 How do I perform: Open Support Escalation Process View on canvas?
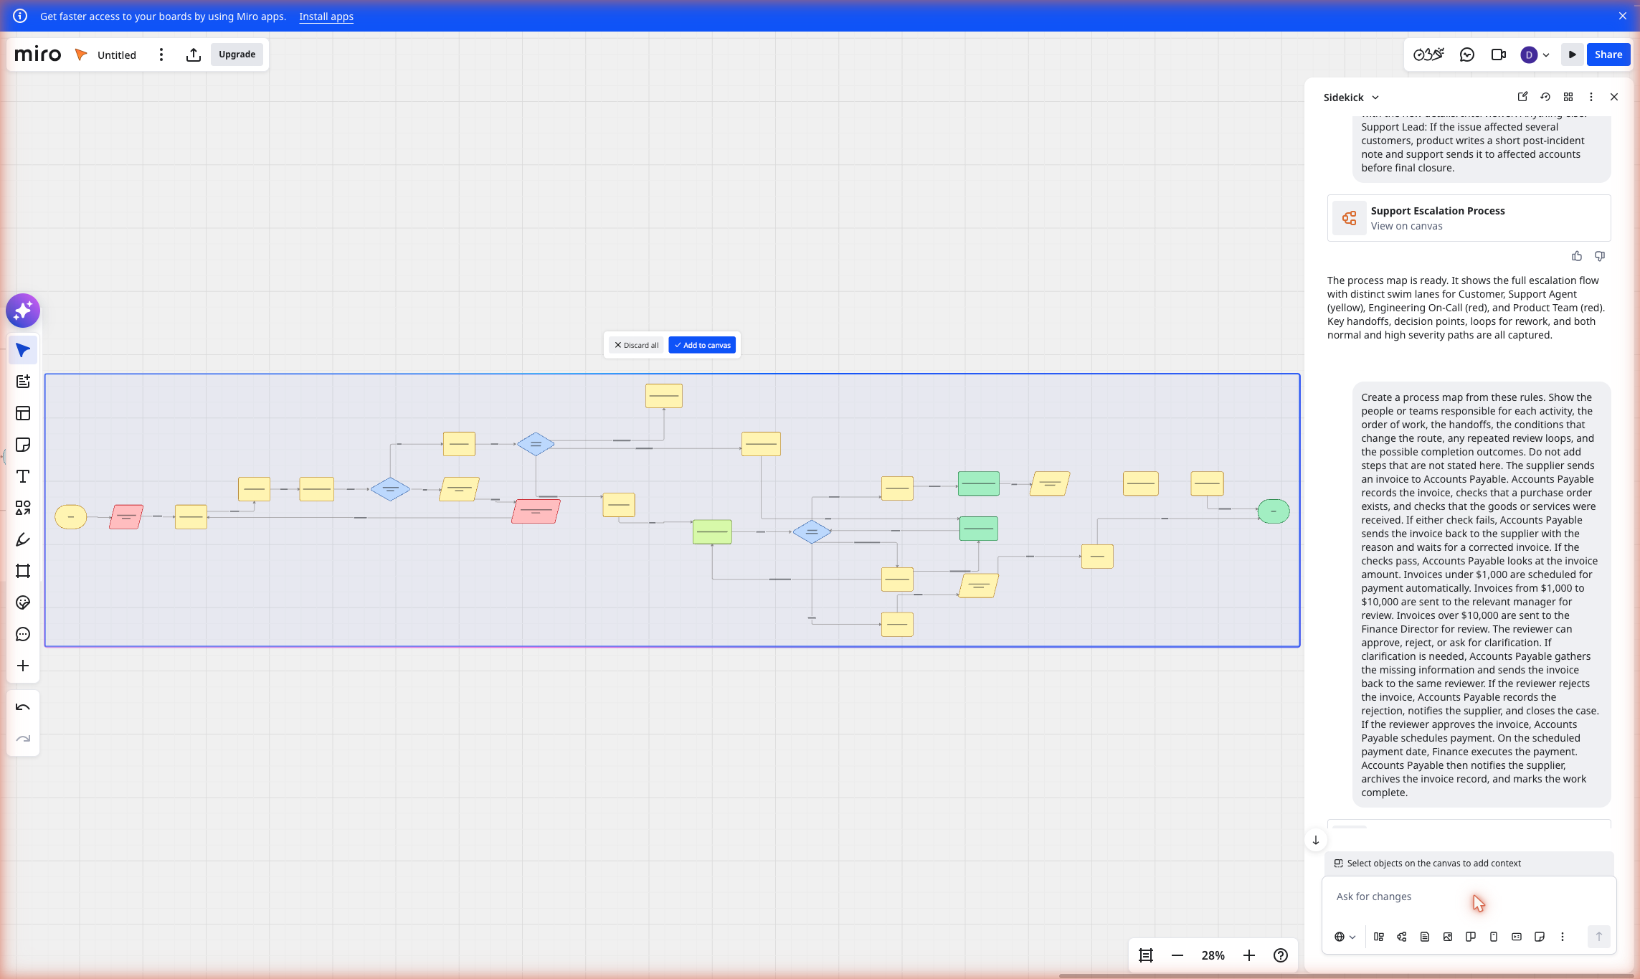1469,218
